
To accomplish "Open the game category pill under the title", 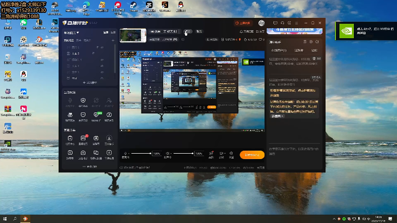I will pos(163,40).
